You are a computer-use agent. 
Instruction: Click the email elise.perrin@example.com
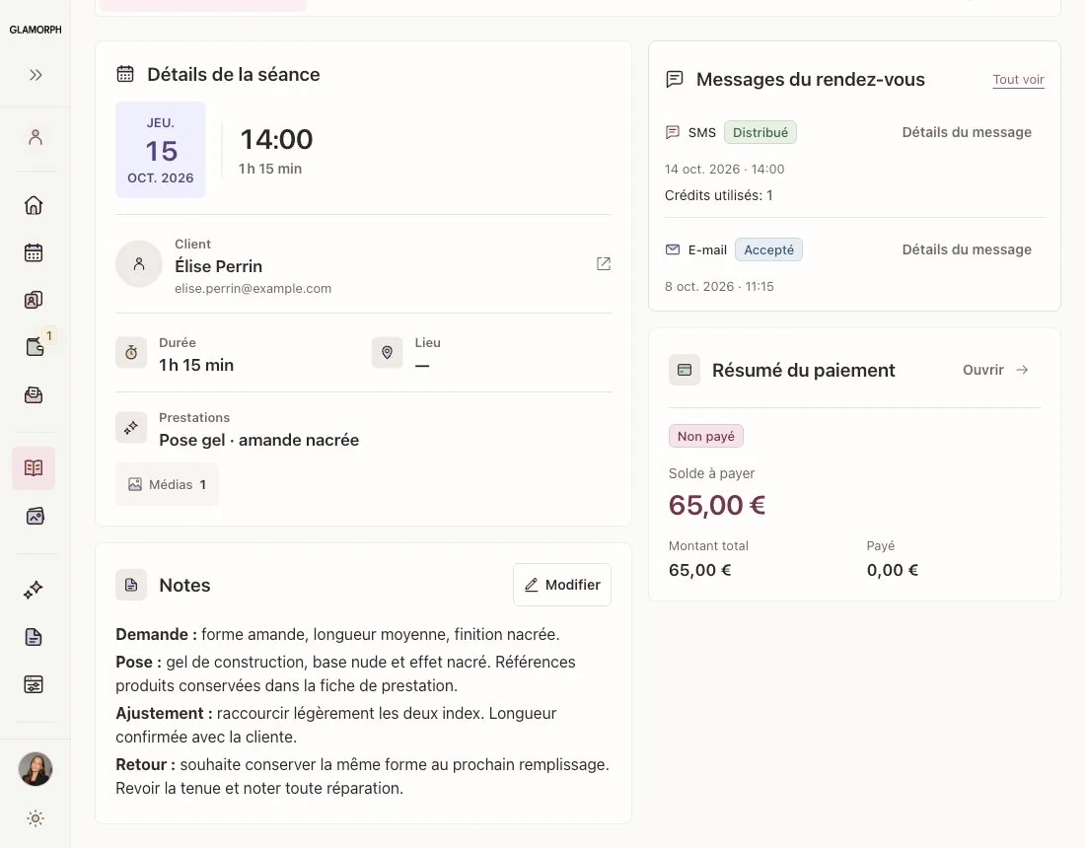pyautogui.click(x=253, y=289)
